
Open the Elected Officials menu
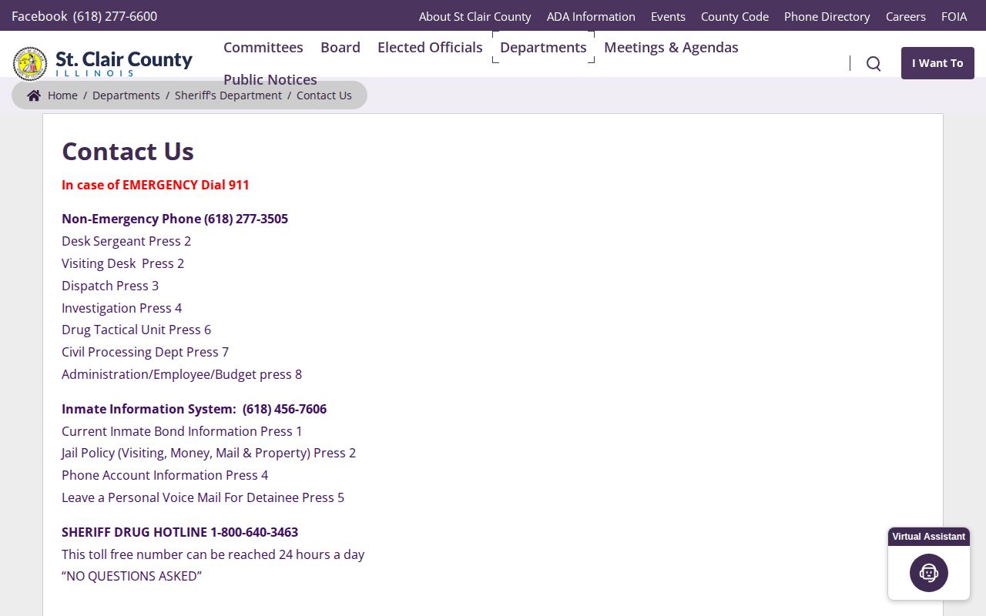430,47
